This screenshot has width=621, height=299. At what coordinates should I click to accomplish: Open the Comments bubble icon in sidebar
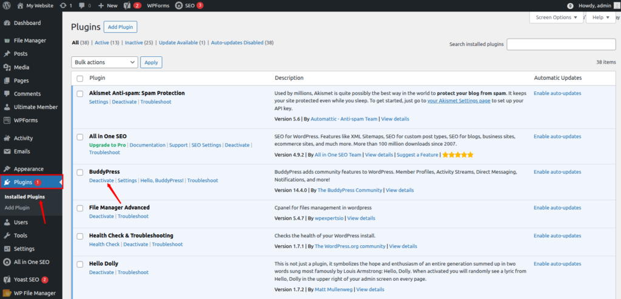(7, 94)
